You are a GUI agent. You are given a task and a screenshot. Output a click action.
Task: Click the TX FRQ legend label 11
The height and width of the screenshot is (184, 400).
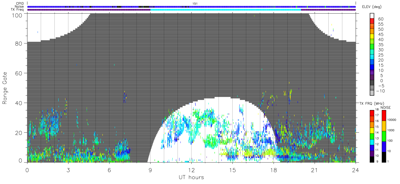(377, 150)
